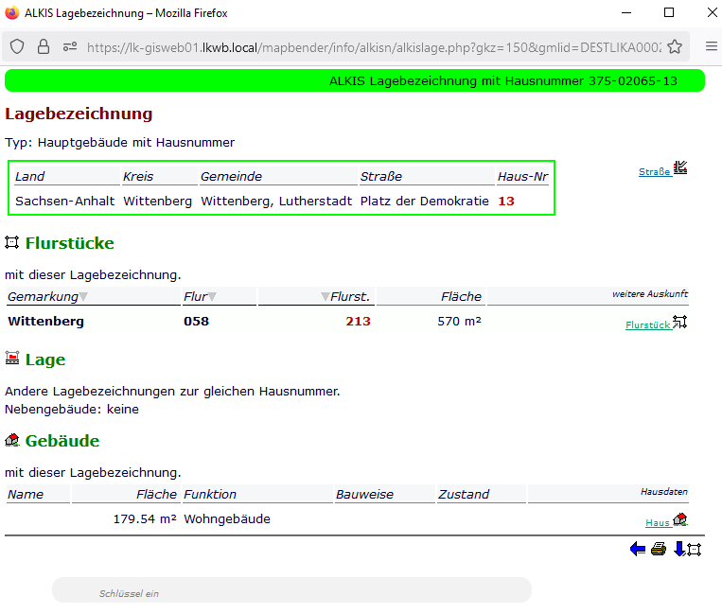Click the street icon beside the Straße link
Viewport: 722px width, 614px height.
[680, 169]
